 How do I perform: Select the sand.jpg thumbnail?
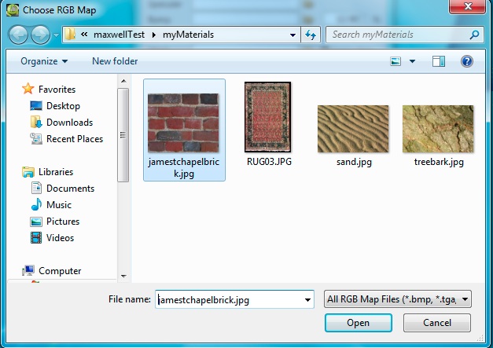click(353, 129)
